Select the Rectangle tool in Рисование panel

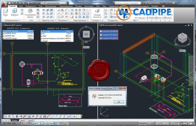pyautogui.click(x=62, y=17)
